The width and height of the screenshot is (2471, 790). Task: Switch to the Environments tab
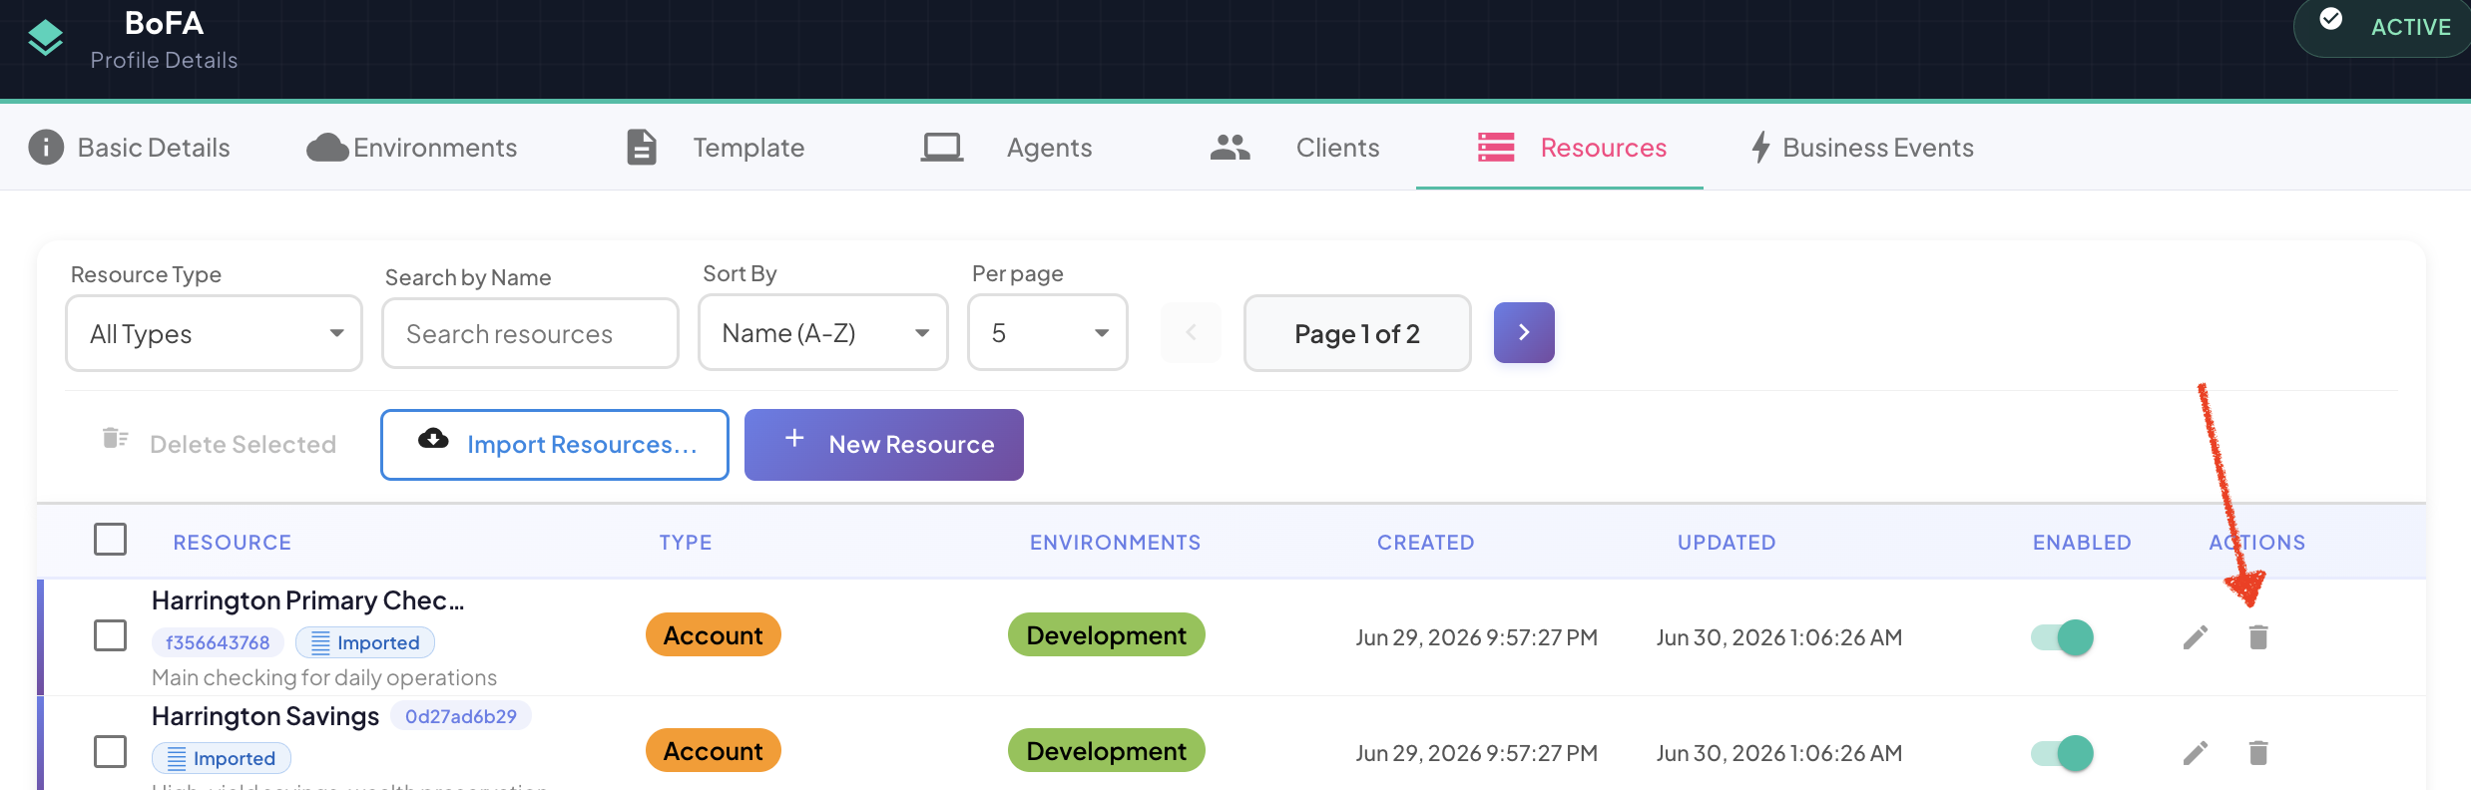pyautogui.click(x=412, y=148)
